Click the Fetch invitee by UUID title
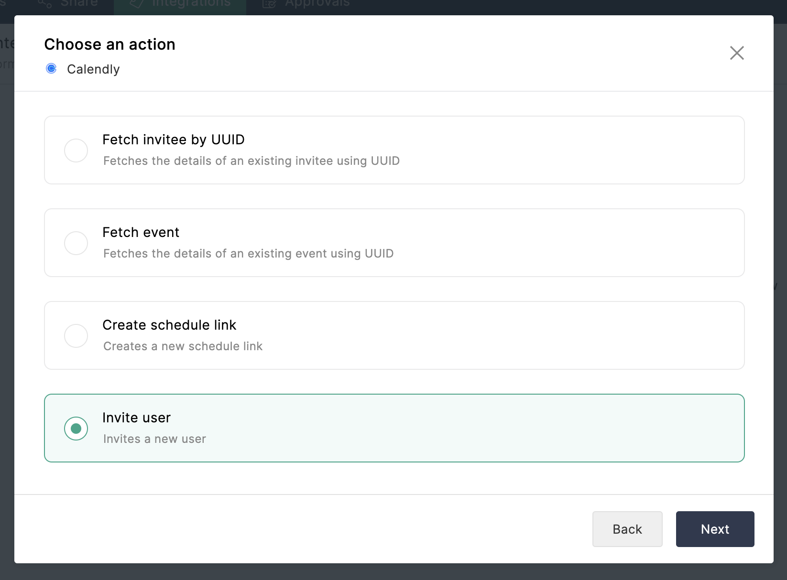The width and height of the screenshot is (787, 580). point(174,140)
